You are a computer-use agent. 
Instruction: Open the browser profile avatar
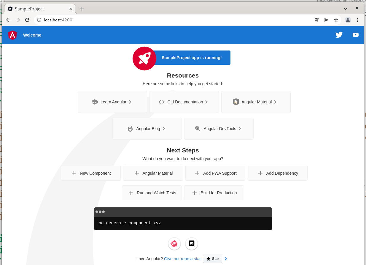(x=348, y=20)
